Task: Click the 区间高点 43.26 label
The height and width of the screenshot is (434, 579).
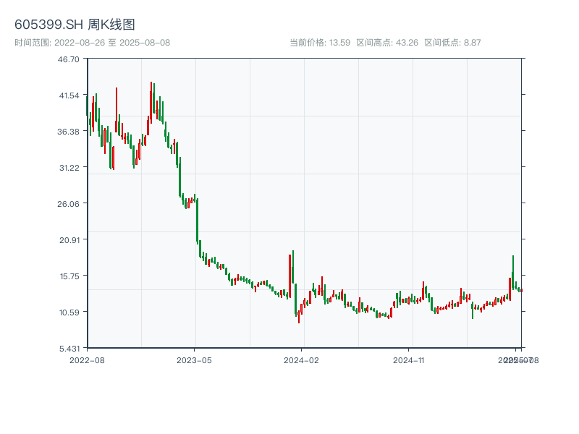Action: point(387,43)
